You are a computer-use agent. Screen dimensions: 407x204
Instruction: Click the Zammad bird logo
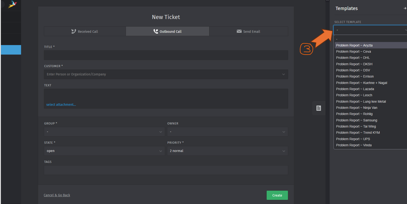coord(12,4)
